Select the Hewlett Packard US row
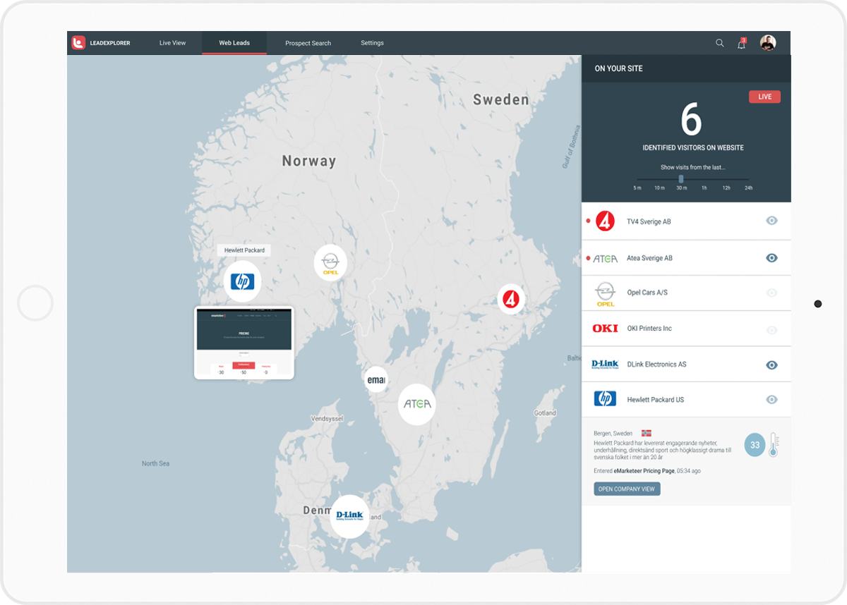847x605 pixels. click(x=686, y=400)
